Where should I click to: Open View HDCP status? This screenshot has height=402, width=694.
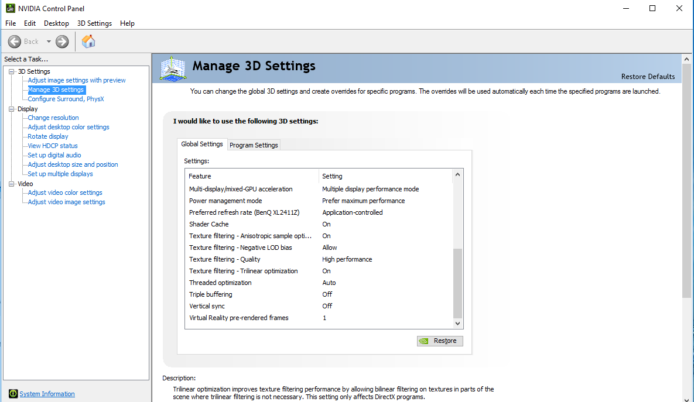coord(52,146)
